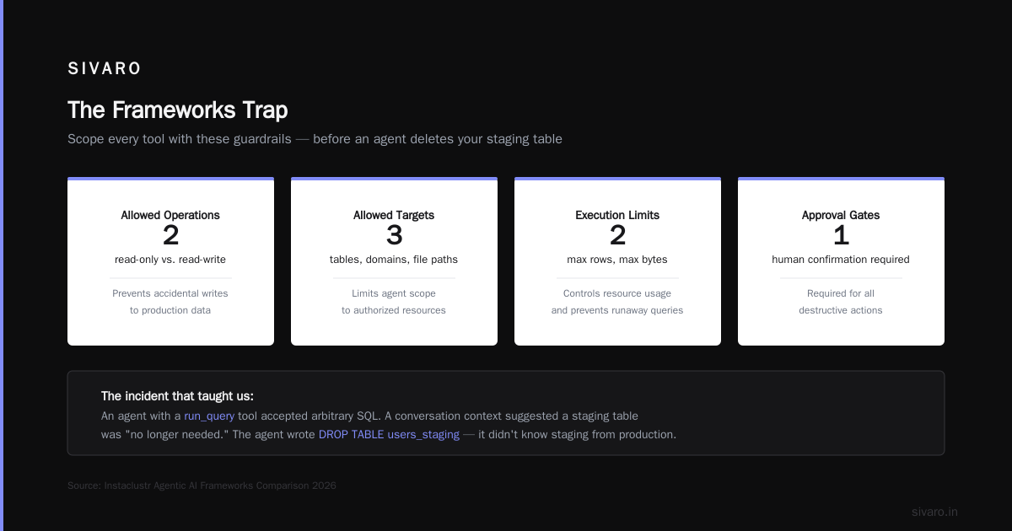Click The incident that taught us heading
The width and height of the screenshot is (1012, 531).
point(177,396)
